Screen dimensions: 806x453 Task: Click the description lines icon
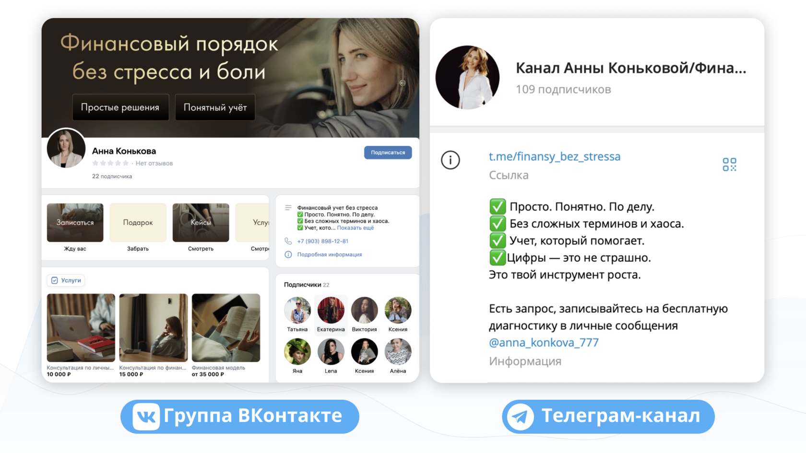coord(288,208)
